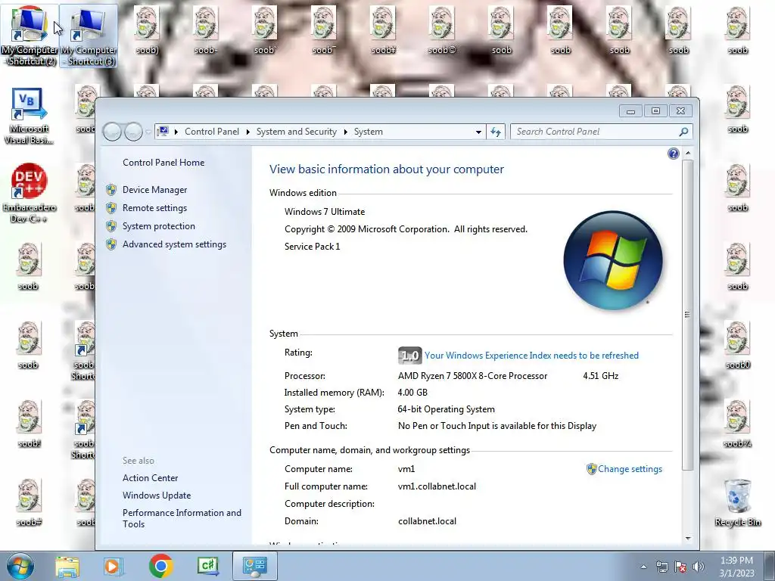The height and width of the screenshot is (581, 775).
Task: Select the Control Panel taskbar button
Action: click(255, 566)
